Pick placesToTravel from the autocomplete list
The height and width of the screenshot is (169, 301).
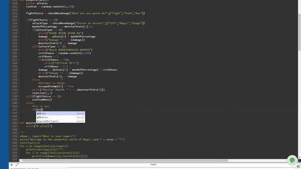point(61,121)
